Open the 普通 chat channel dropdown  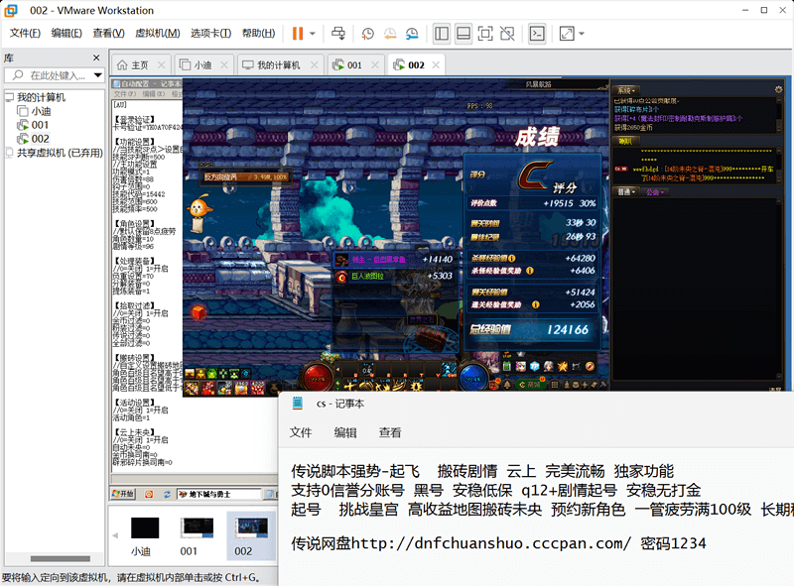tap(626, 191)
